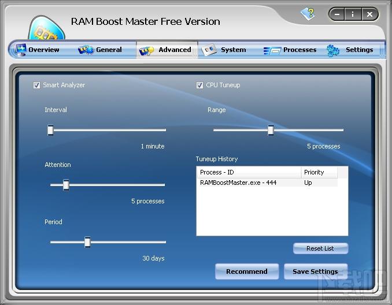Click the Process - ID column header
392x305 pixels.
249,172
